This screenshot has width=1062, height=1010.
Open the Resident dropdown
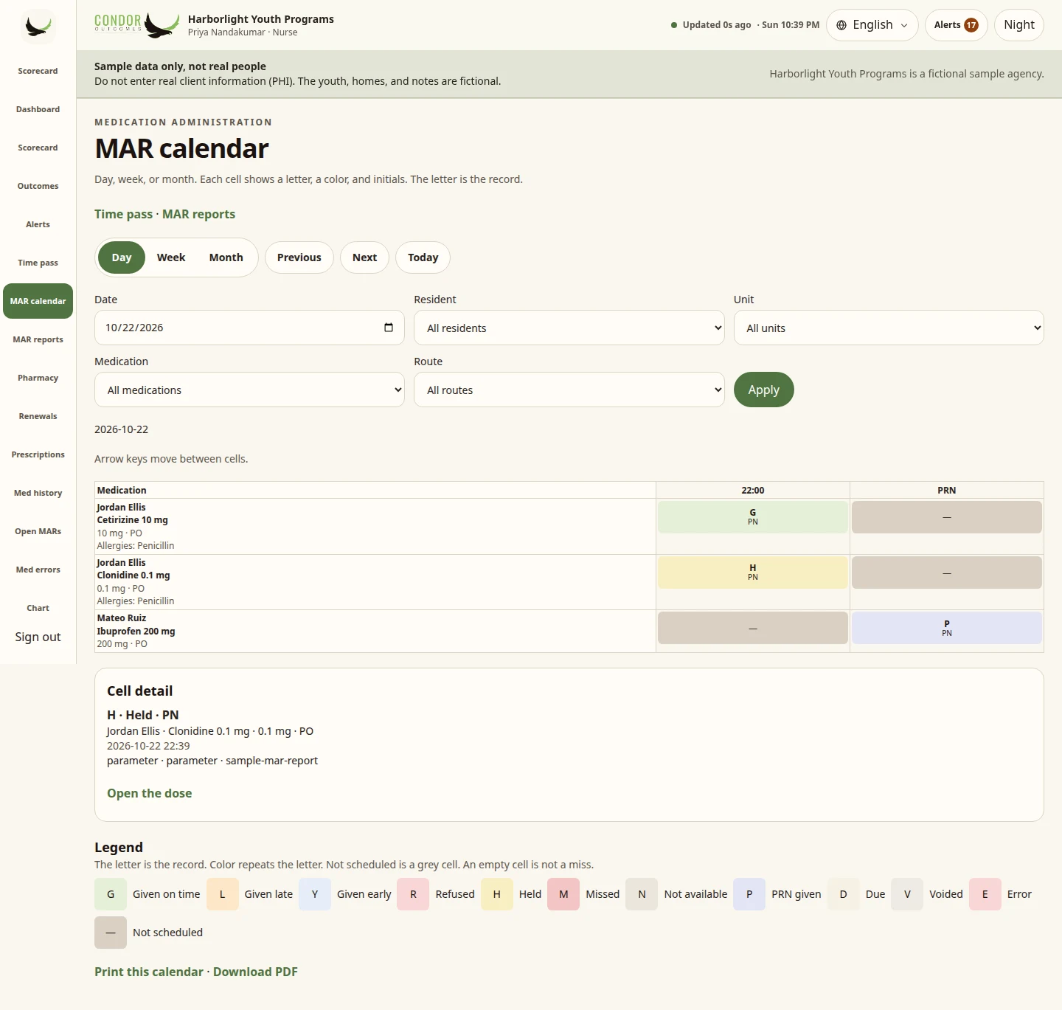pos(569,328)
